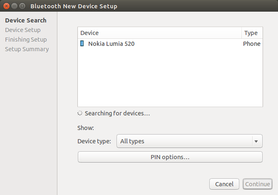Open PIN options
The width and height of the screenshot is (278, 195).
pyautogui.click(x=170, y=157)
